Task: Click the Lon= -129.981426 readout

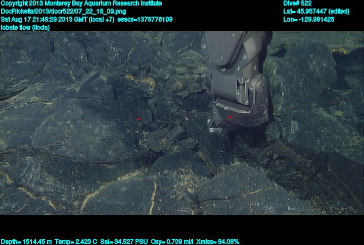Action: point(309,19)
